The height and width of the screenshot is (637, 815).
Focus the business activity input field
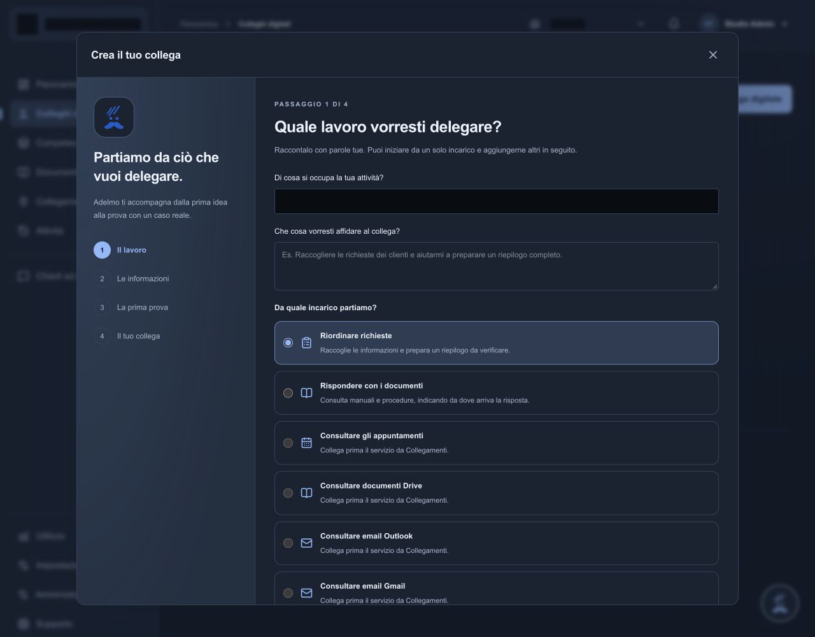point(496,201)
